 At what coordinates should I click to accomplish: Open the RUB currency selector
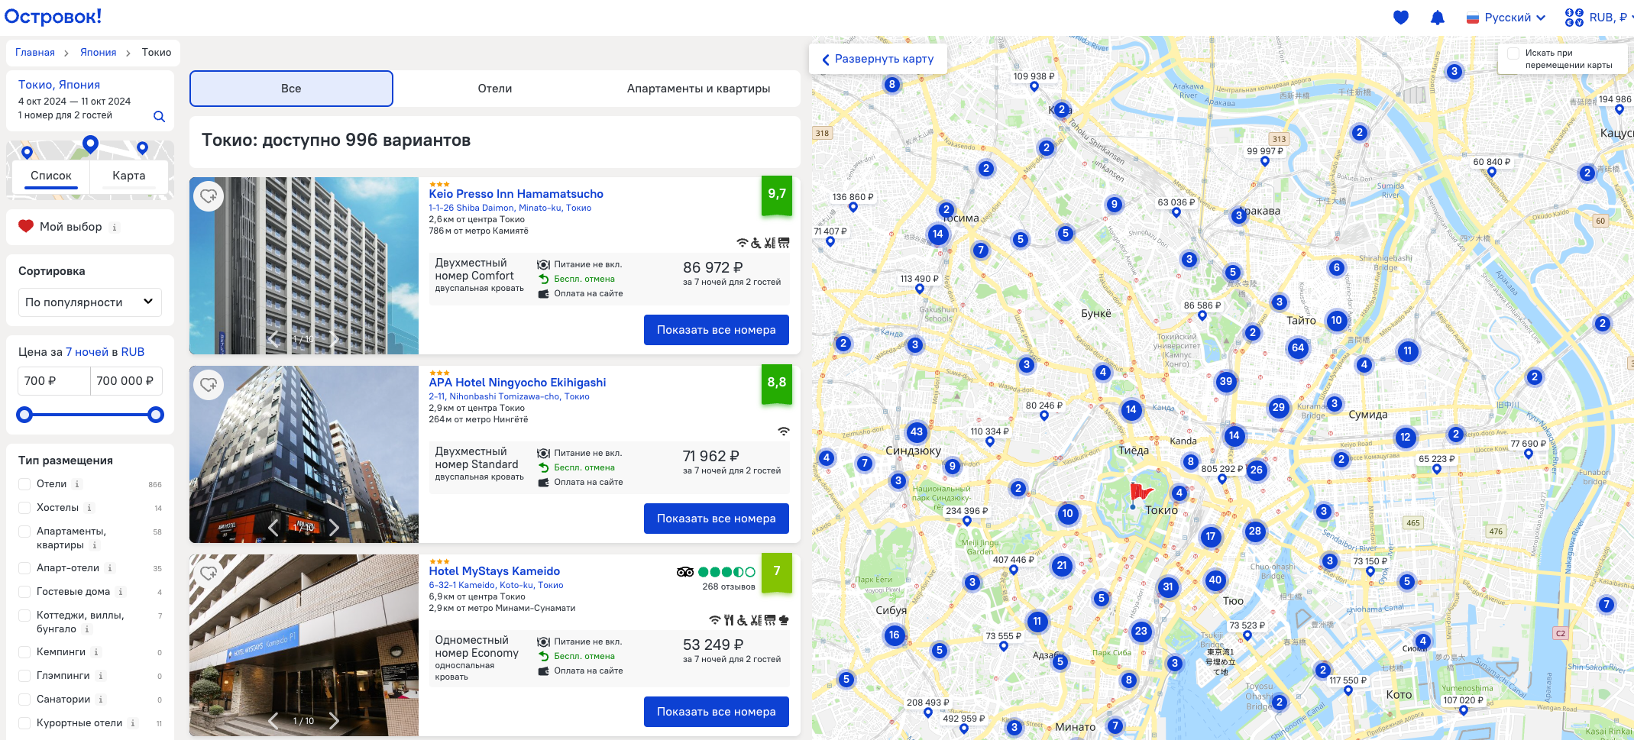pyautogui.click(x=1598, y=18)
